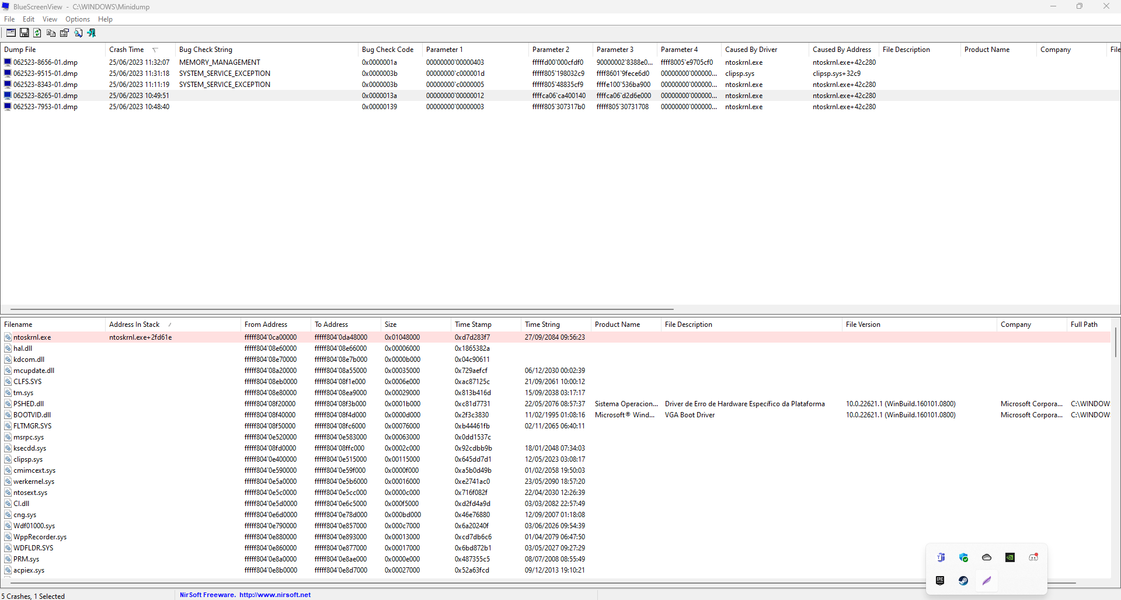Select the cng.sys driver row
The image size is (1121, 600).
tap(556, 515)
